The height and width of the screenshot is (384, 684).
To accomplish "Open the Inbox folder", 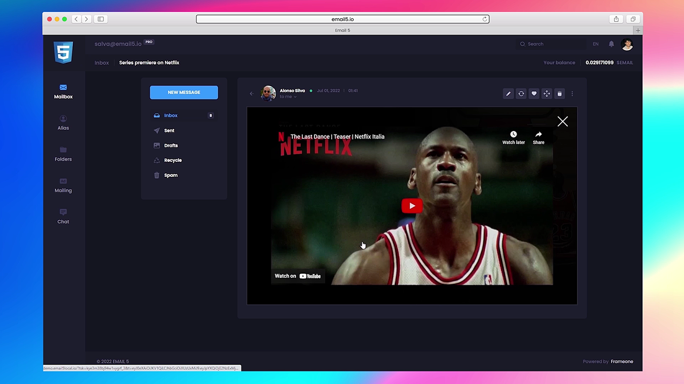I will 184,116.
